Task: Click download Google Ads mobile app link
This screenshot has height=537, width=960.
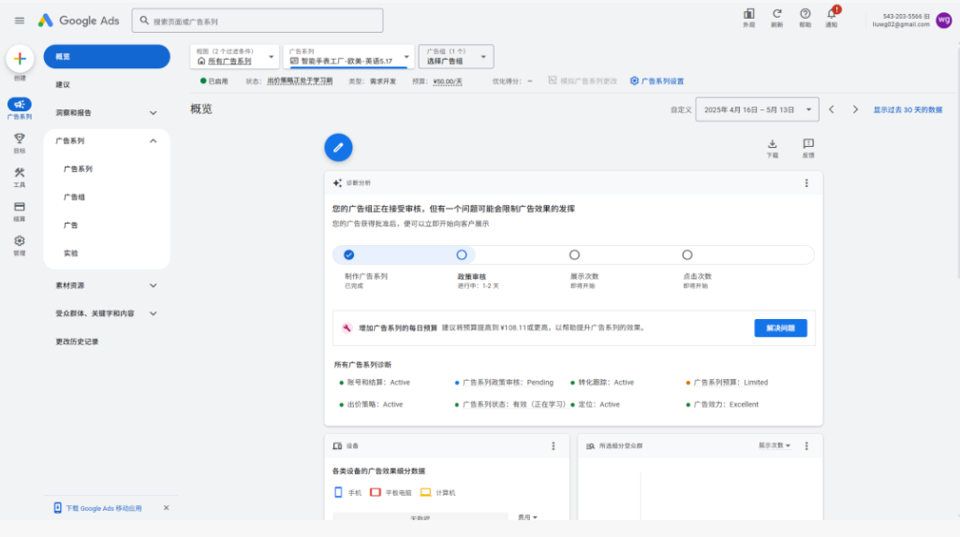Action: (x=103, y=508)
